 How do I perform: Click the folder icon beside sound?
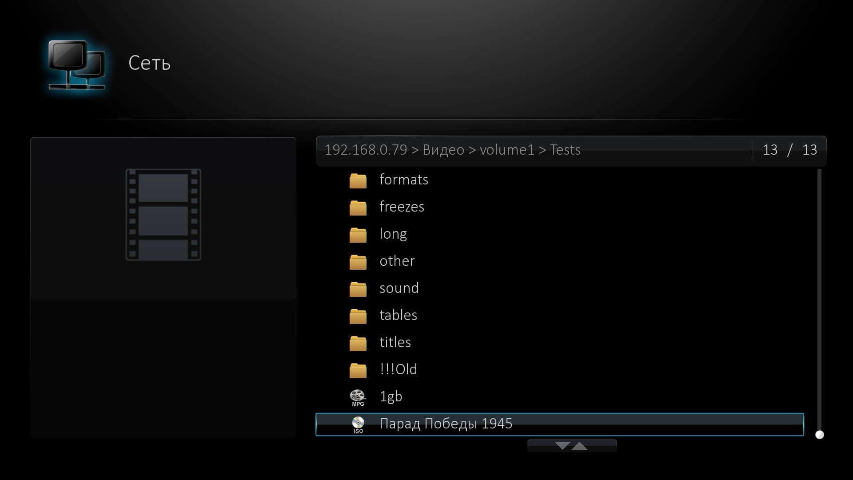[358, 289]
